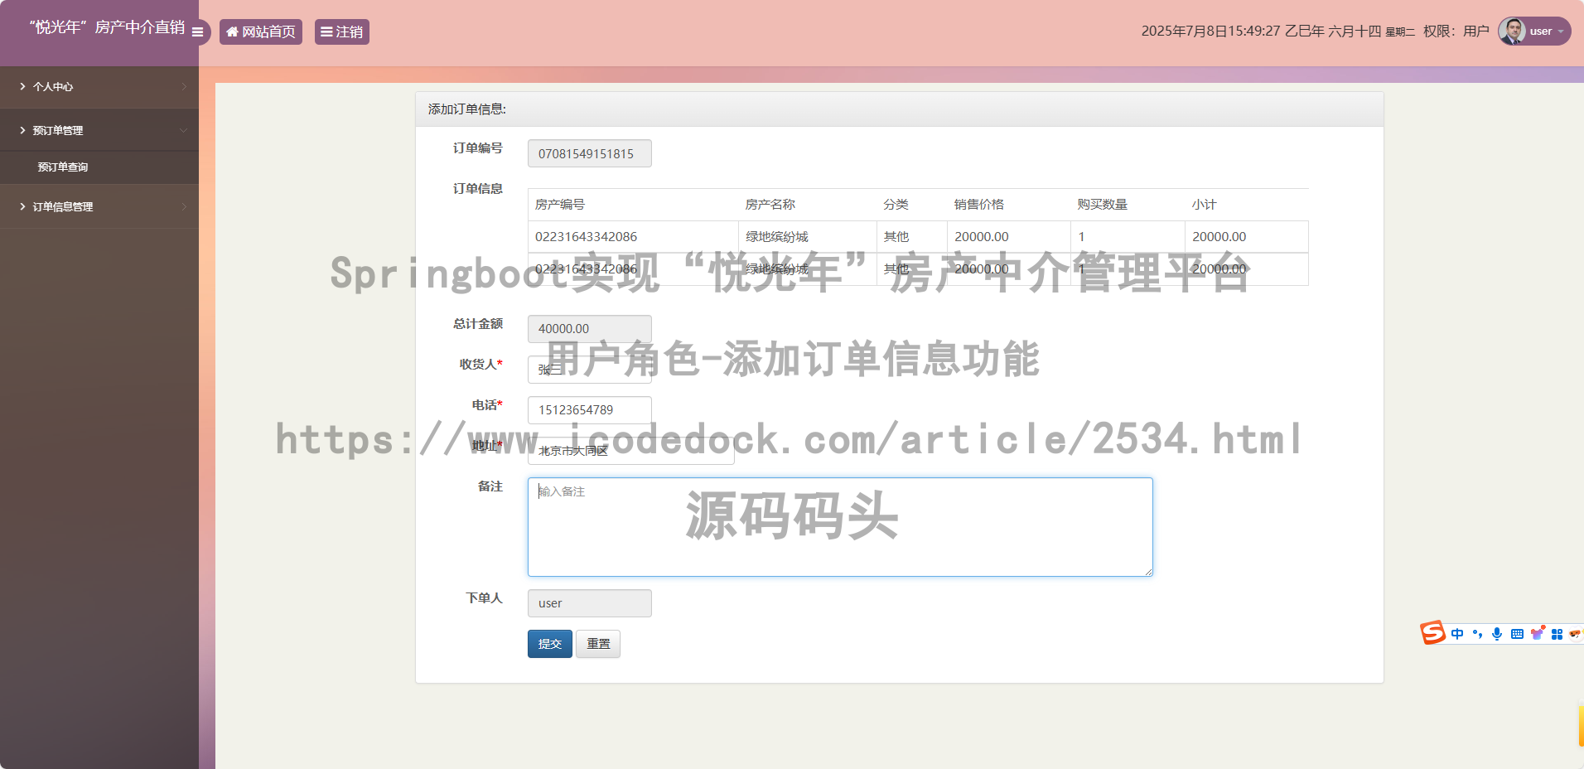Submit the order with 提交
The height and width of the screenshot is (769, 1584).
(x=550, y=644)
